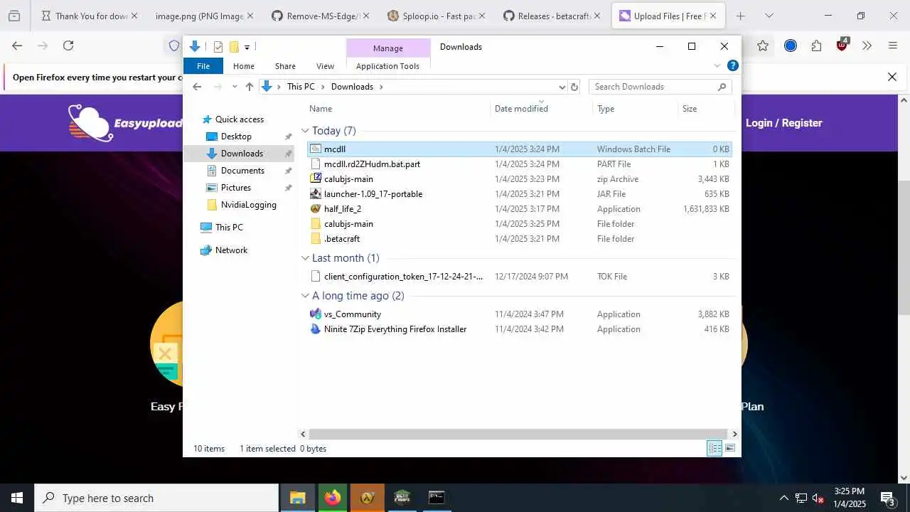Switch to the Home ribbon tab
Viewport: 910px width, 512px height.
click(x=243, y=66)
